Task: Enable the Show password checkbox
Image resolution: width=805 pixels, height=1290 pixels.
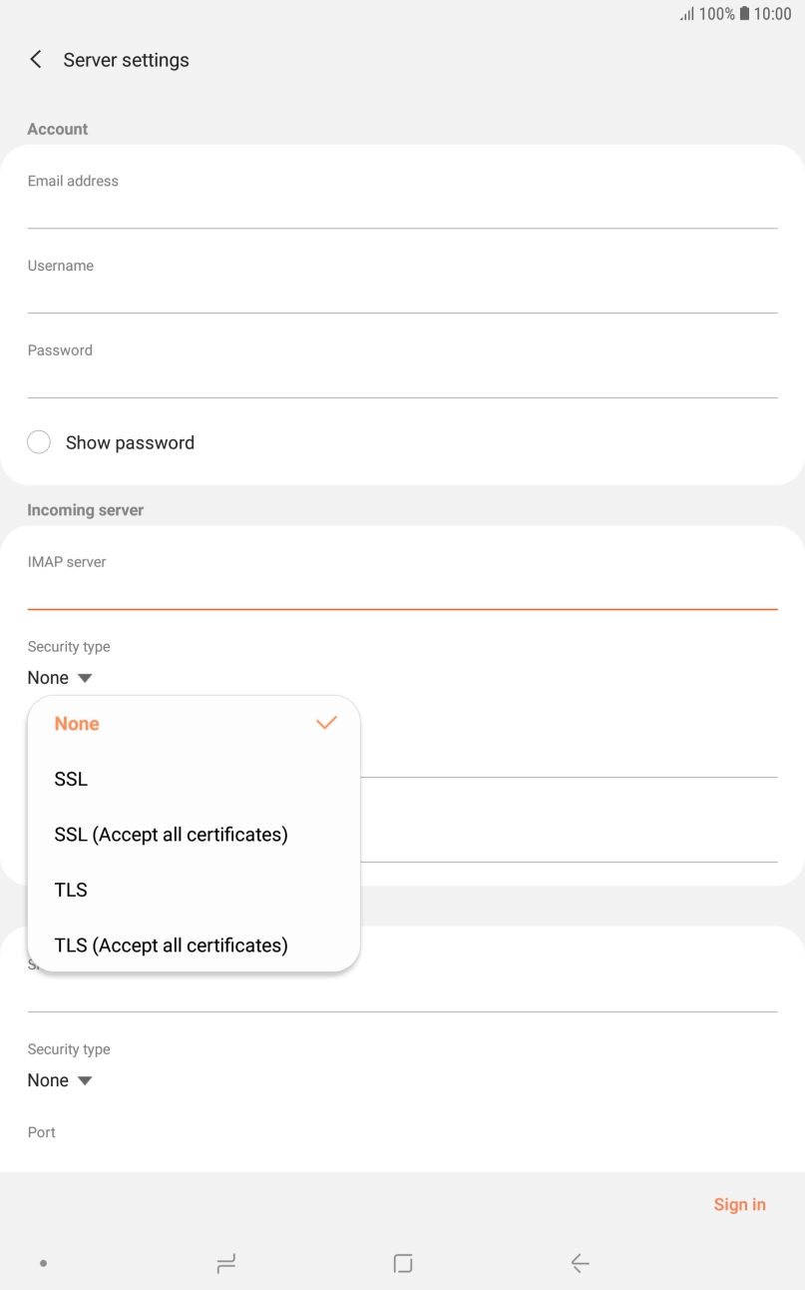Action: pos(39,441)
